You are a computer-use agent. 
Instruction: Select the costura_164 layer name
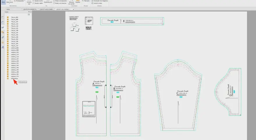pyautogui.click(x=15, y=74)
